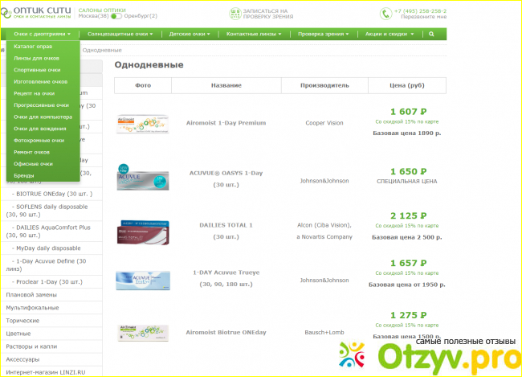The image size is (522, 377).
Task: Click the 1-DAY Acuvue Trueye product image
Action: click(x=143, y=282)
